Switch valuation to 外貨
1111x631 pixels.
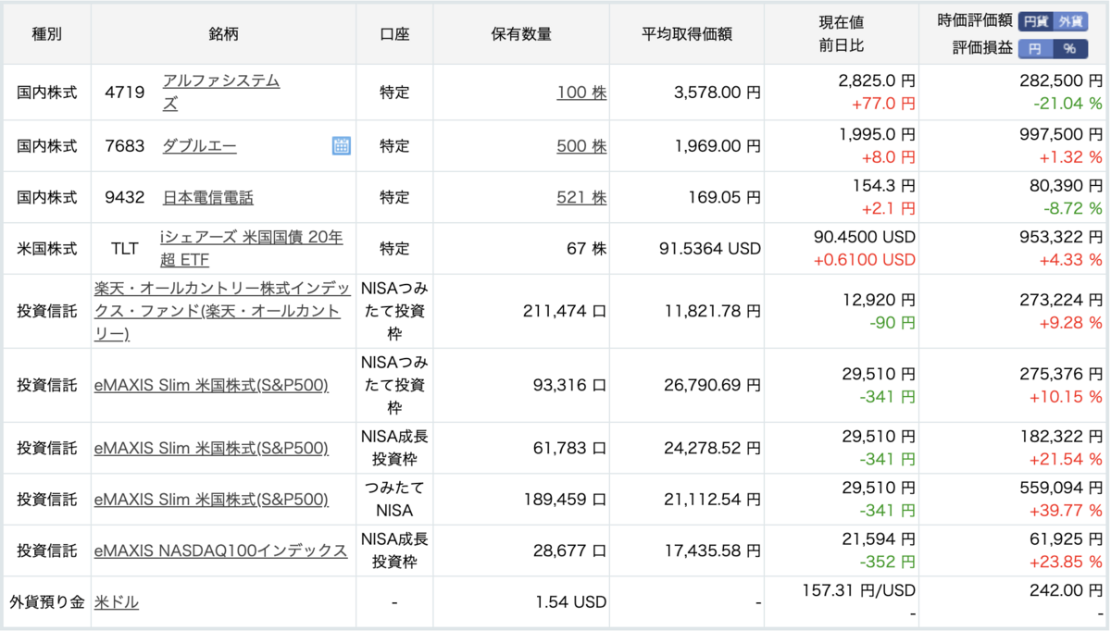click(1070, 21)
